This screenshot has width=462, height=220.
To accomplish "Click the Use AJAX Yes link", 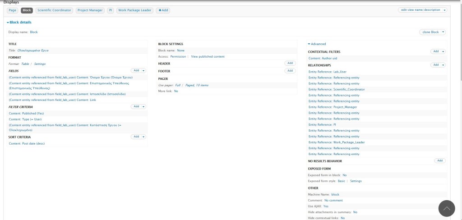I will coord(326,206).
